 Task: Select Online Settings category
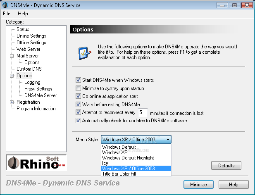click(x=31, y=36)
